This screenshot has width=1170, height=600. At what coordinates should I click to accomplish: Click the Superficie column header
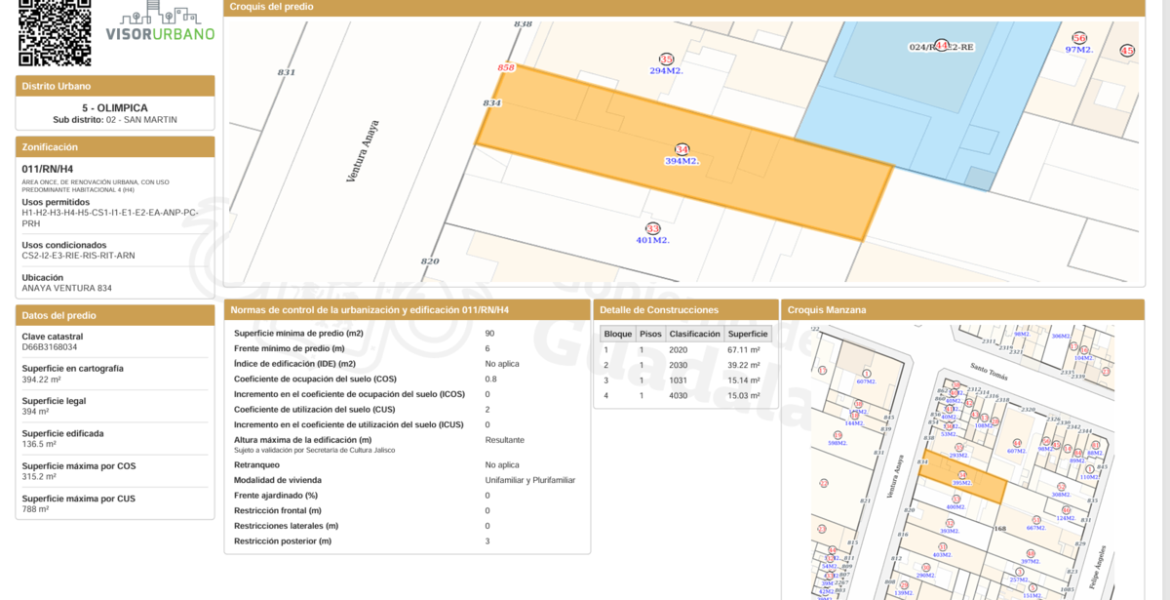748,334
